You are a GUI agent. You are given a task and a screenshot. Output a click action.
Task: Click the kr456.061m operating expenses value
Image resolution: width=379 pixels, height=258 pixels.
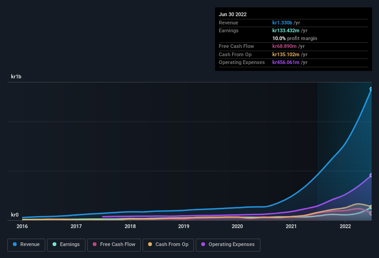286,63
